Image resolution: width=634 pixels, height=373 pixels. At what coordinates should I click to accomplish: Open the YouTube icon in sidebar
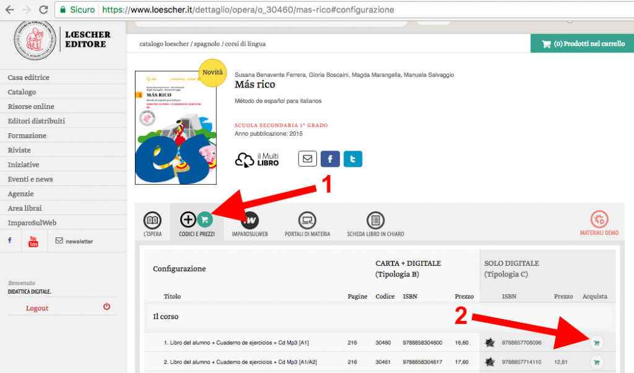(x=33, y=241)
